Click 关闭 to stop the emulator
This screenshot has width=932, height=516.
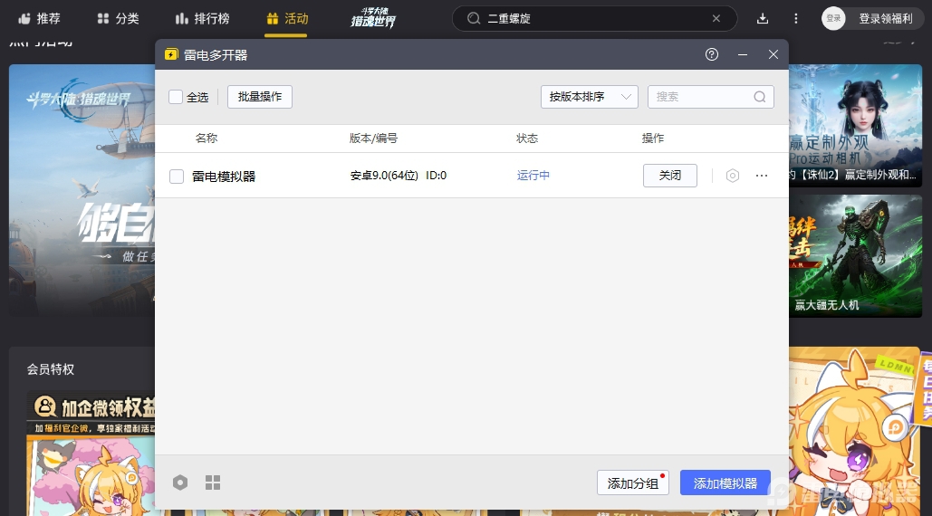670,176
